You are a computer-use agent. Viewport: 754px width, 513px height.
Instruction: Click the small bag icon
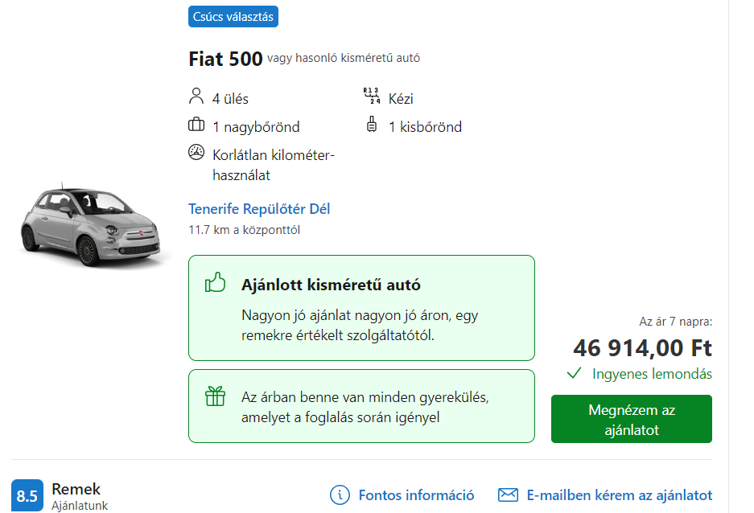pyautogui.click(x=372, y=125)
